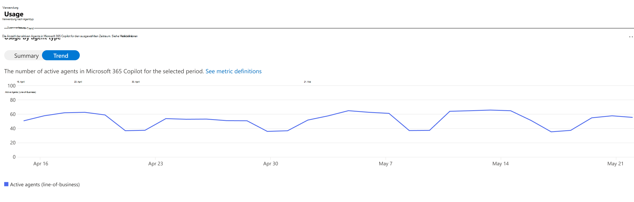Click the May 21 x-axis label
The height and width of the screenshot is (202, 634).
coord(615,164)
